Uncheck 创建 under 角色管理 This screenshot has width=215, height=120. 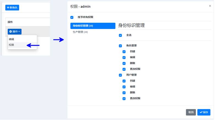124,52
